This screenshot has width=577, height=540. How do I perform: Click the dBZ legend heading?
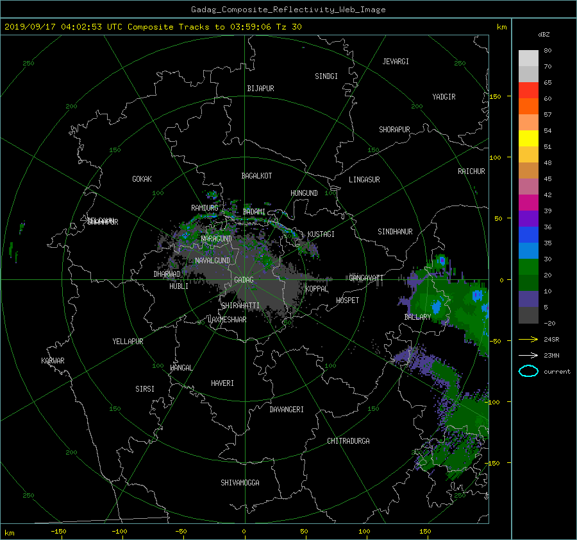(x=544, y=35)
